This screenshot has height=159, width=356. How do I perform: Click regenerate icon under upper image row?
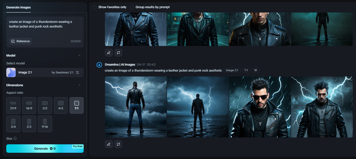point(118,53)
